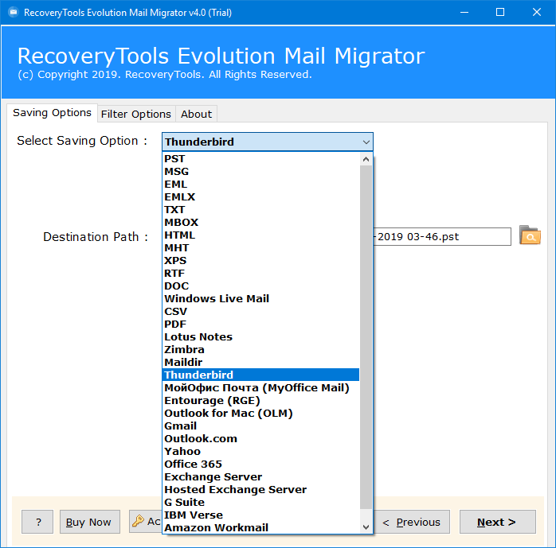Click the Destination Path text field
The image size is (556, 548).
442,236
